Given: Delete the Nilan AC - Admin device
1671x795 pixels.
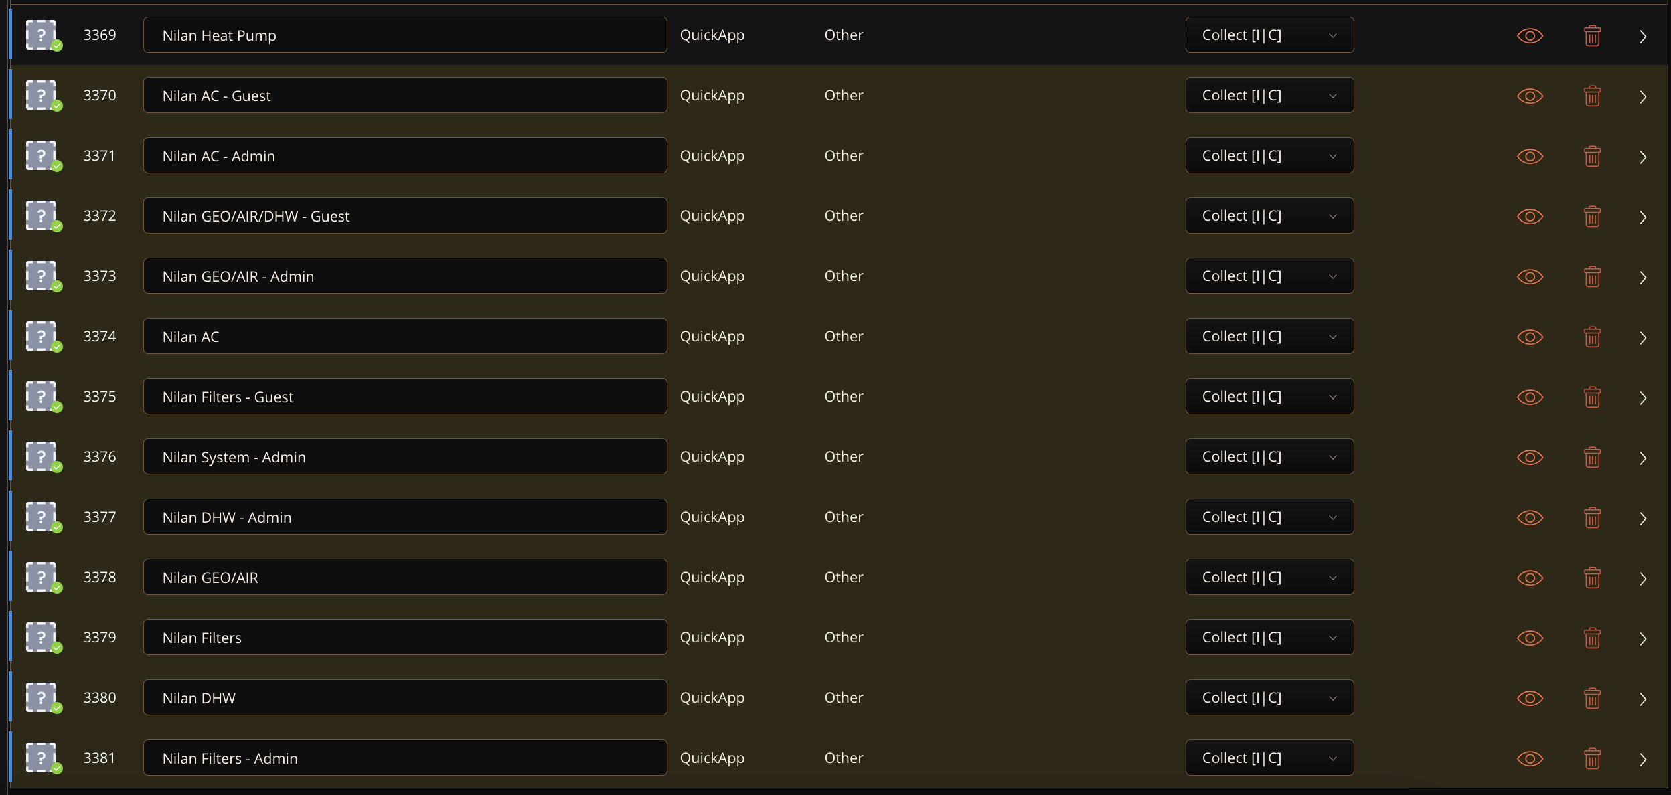Looking at the screenshot, I should click(1592, 156).
